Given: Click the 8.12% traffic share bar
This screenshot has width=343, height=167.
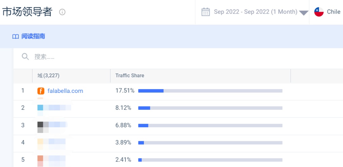Looking at the screenshot, I should pos(210,108).
